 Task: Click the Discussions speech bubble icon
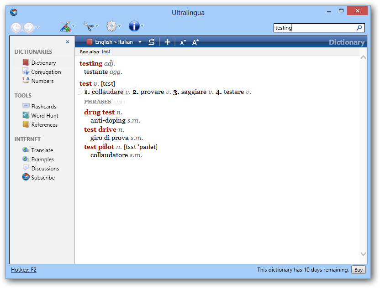click(26, 168)
